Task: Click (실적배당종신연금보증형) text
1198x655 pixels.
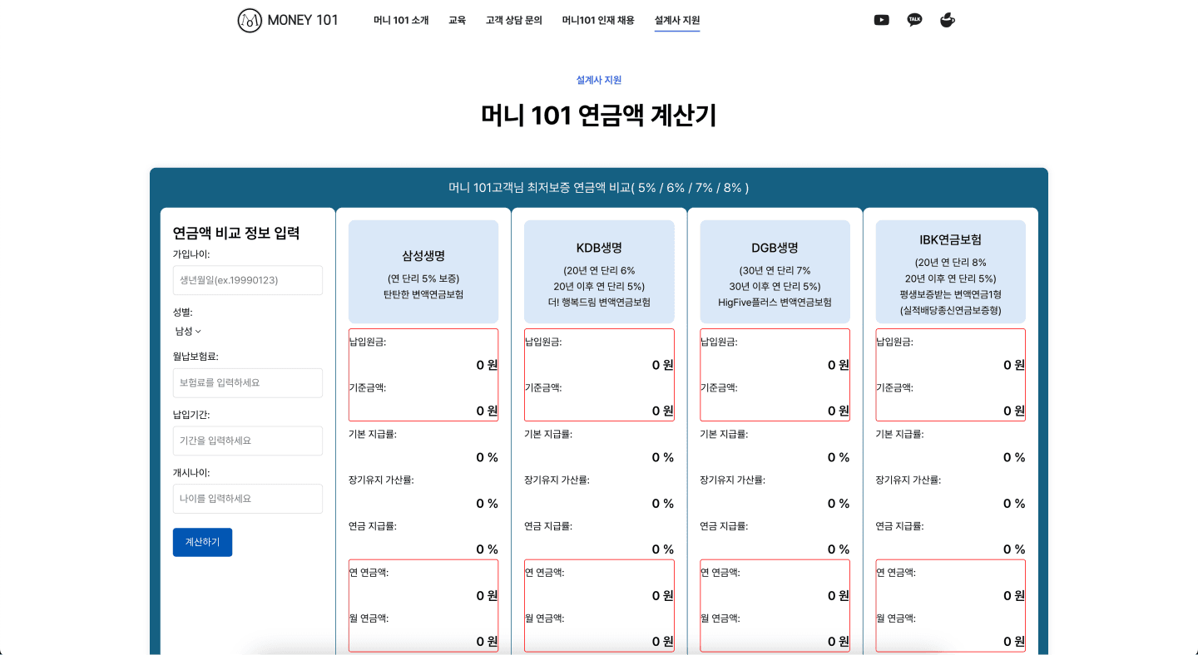Action: coord(951,310)
